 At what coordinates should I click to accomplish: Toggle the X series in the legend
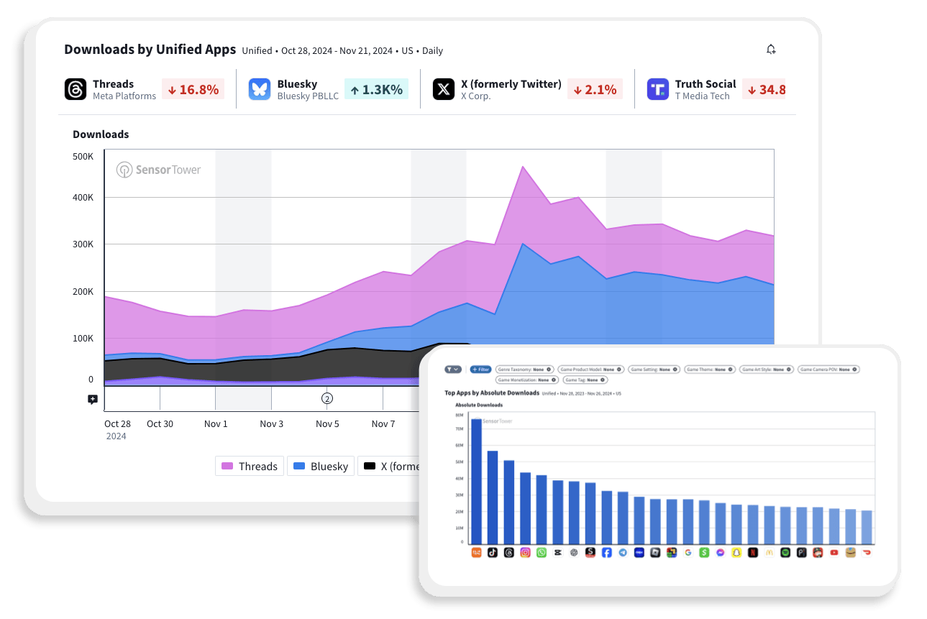point(390,466)
